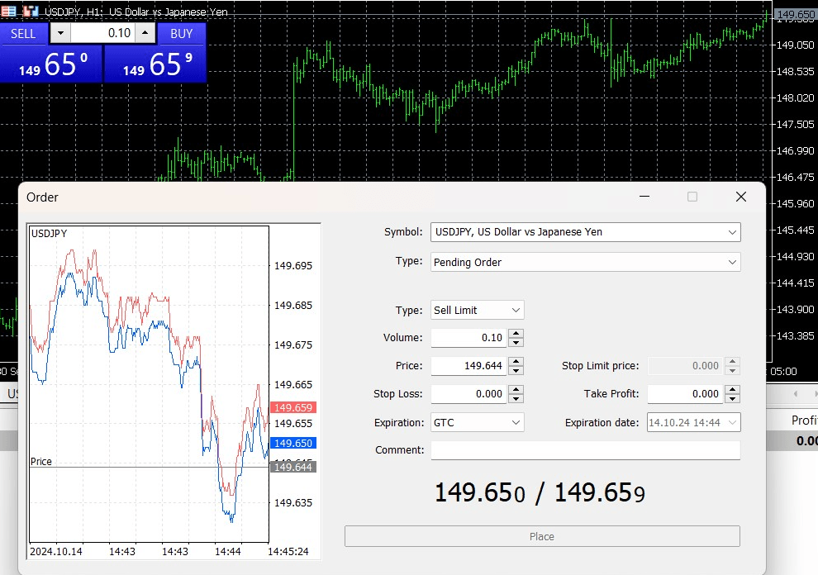The height and width of the screenshot is (575, 818).
Task: Click inside the Comment text field
Action: tap(585, 450)
